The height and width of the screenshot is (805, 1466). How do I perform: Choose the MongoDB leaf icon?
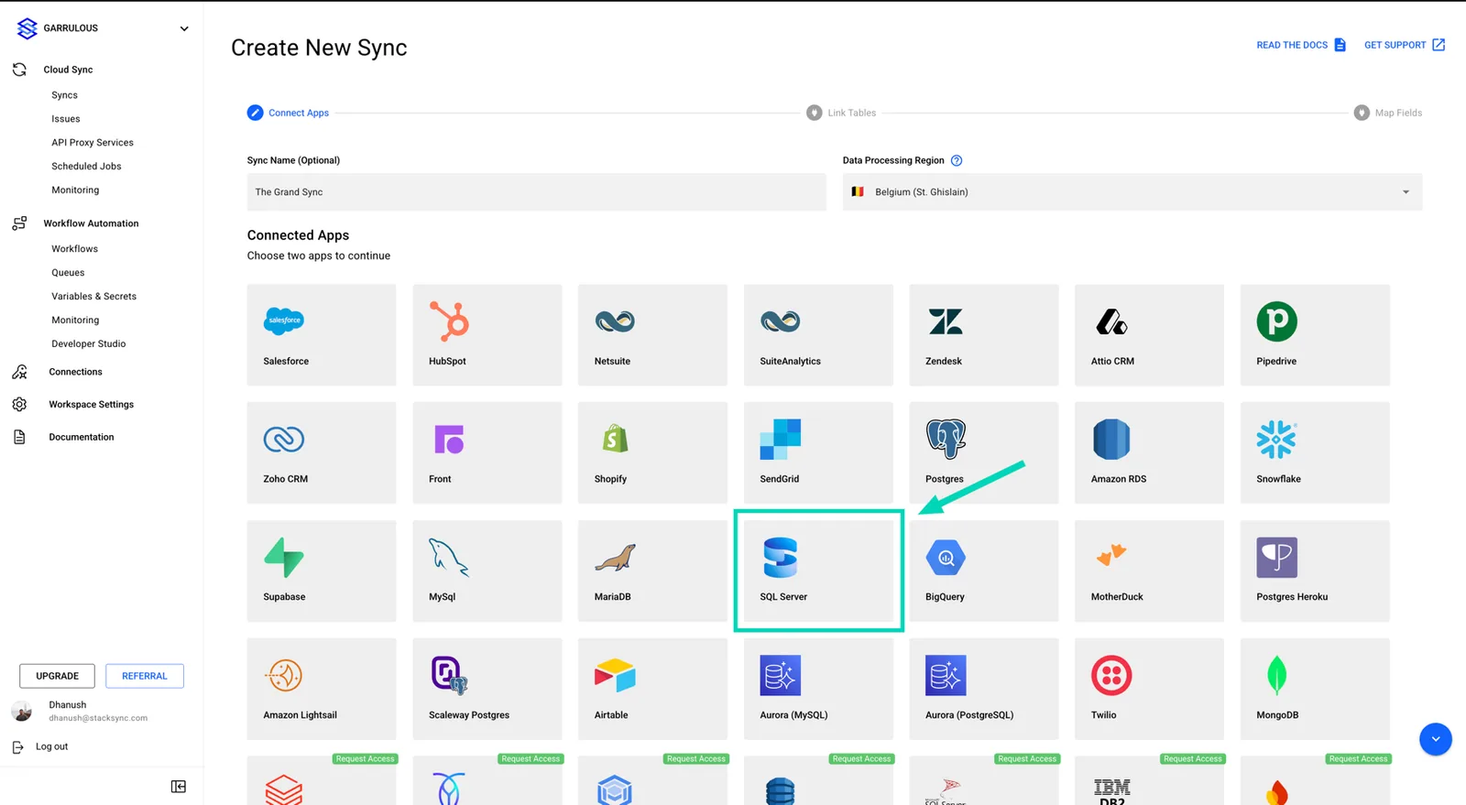(x=1276, y=675)
